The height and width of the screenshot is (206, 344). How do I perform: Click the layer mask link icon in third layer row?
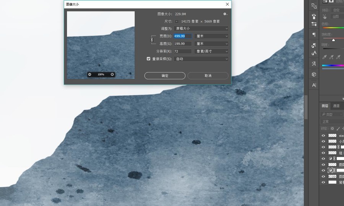click(x=338, y=147)
